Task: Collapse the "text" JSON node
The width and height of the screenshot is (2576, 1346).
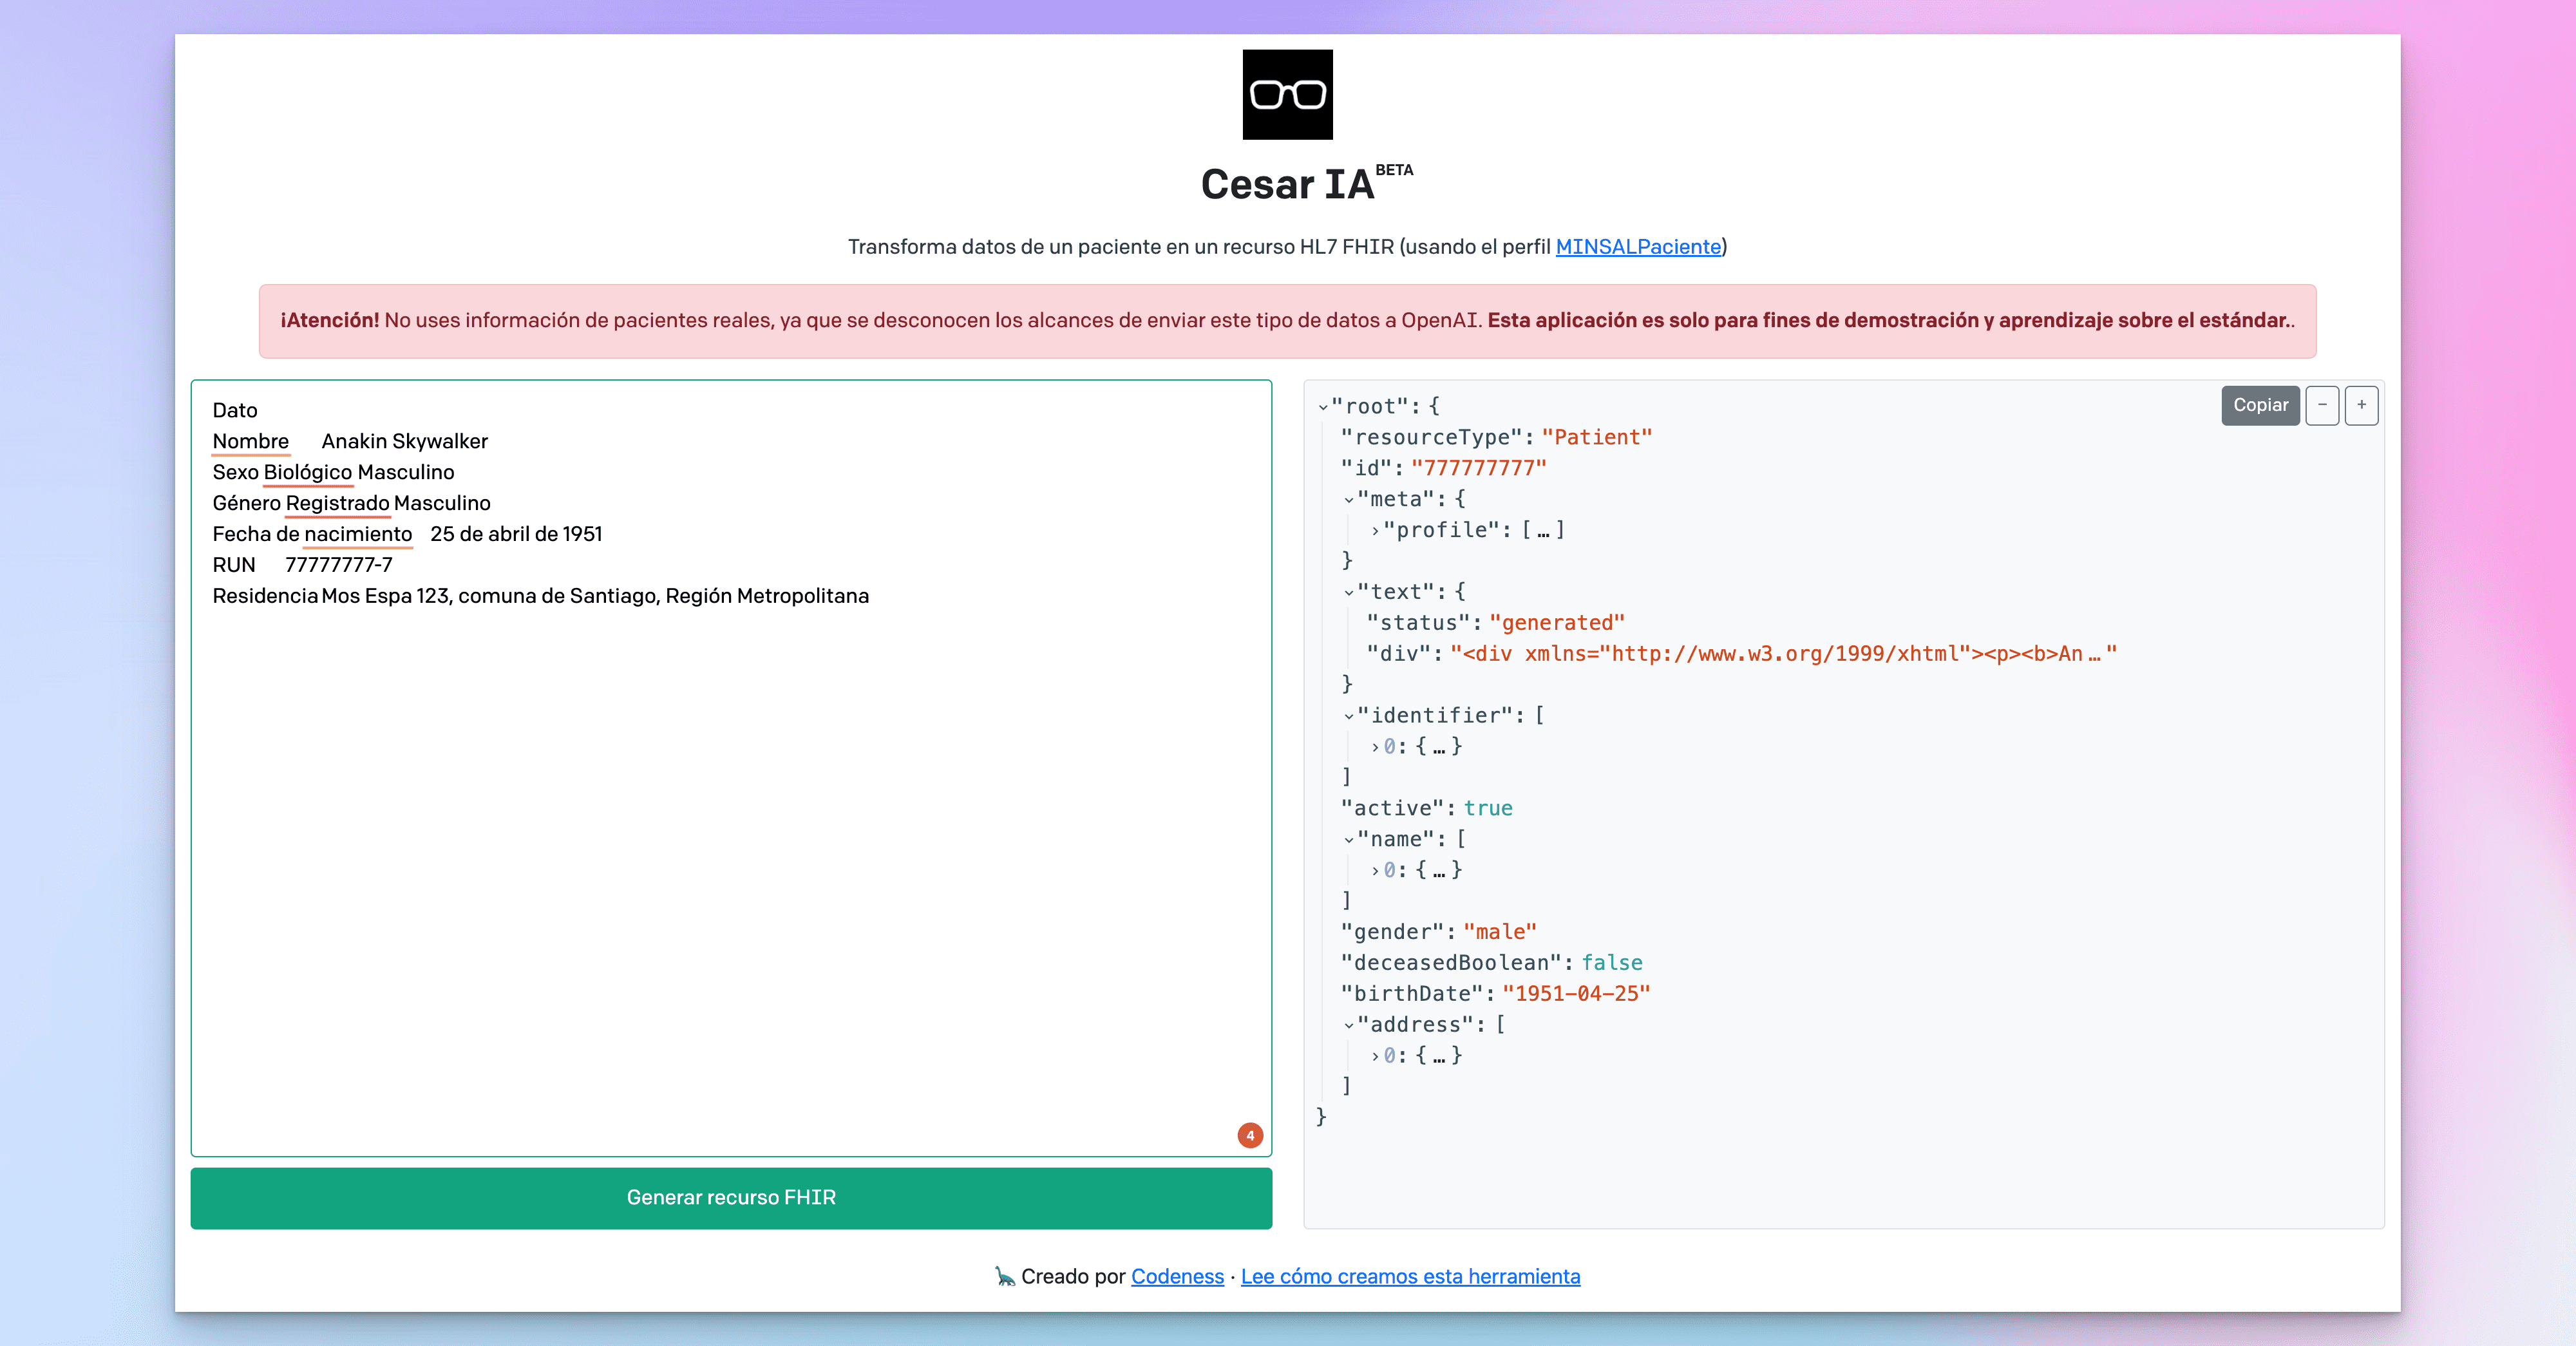Action: pos(1349,593)
